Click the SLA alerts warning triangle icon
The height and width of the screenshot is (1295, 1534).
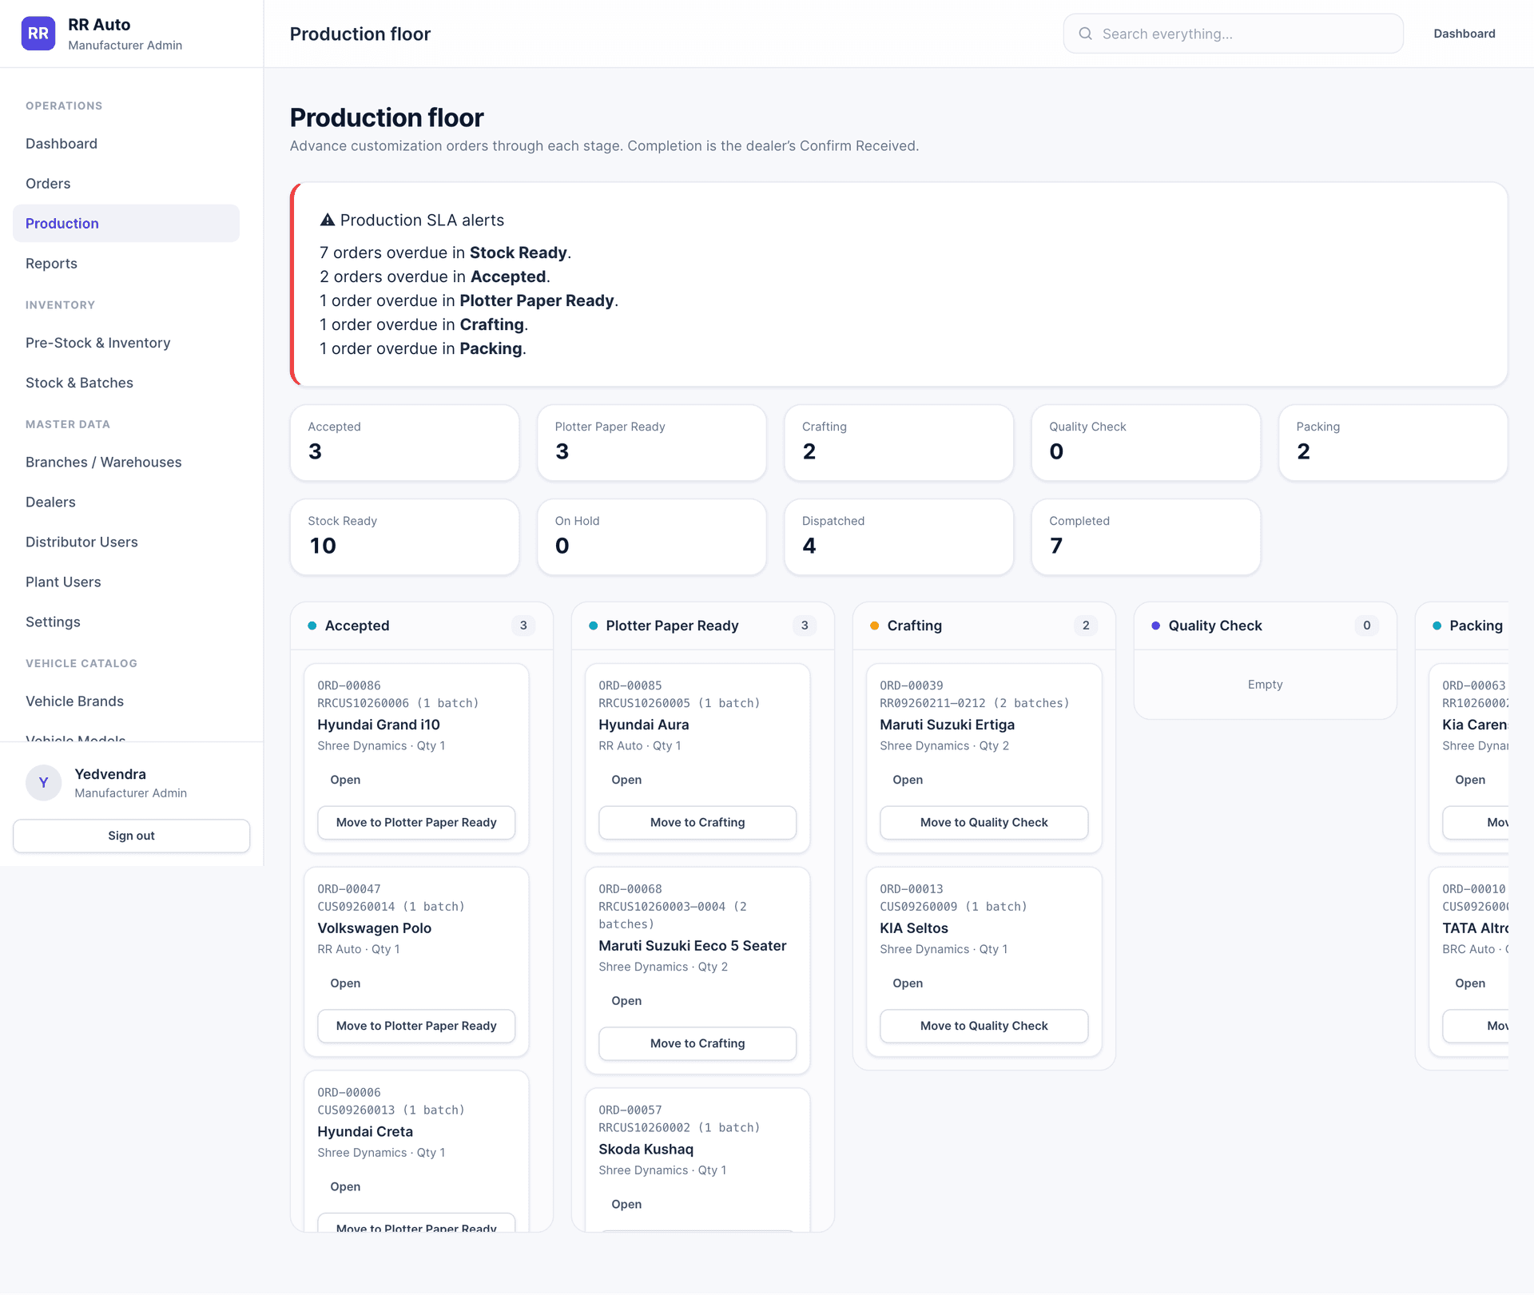click(327, 220)
